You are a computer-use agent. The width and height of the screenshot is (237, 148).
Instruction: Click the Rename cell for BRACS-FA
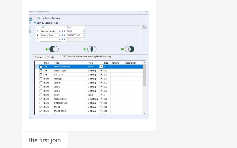click(117, 75)
